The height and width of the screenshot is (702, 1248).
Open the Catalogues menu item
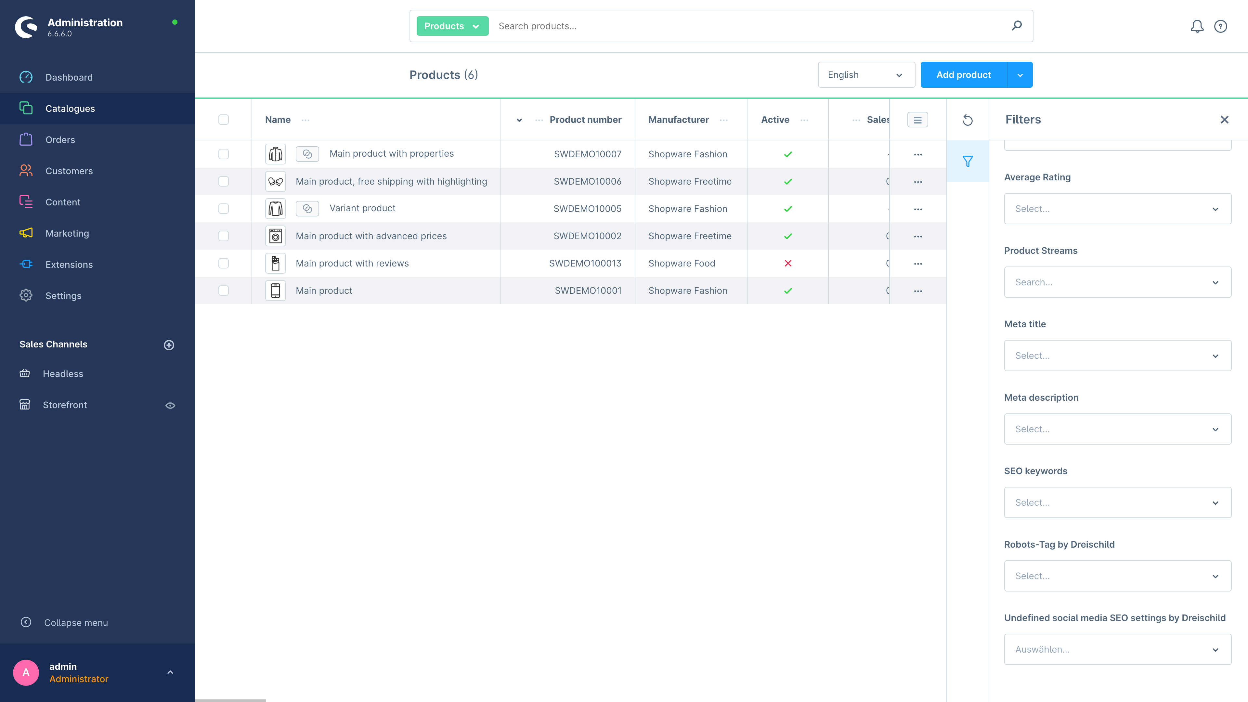pyautogui.click(x=70, y=108)
